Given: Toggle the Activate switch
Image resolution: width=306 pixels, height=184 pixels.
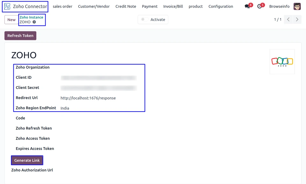Looking at the screenshot, I should click(143, 20).
